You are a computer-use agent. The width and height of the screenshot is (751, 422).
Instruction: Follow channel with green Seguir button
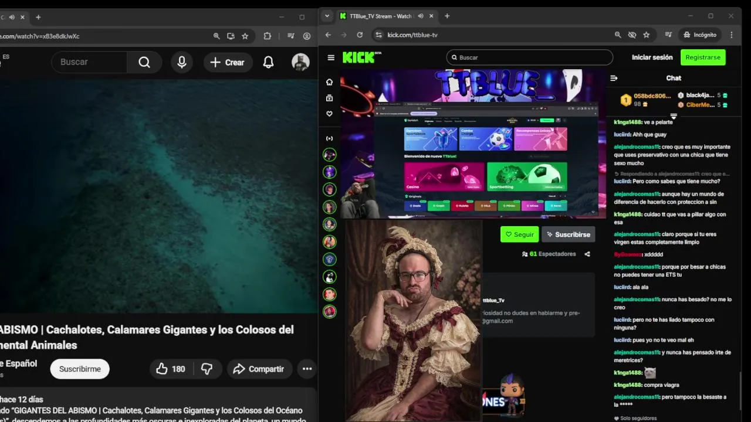click(519, 234)
